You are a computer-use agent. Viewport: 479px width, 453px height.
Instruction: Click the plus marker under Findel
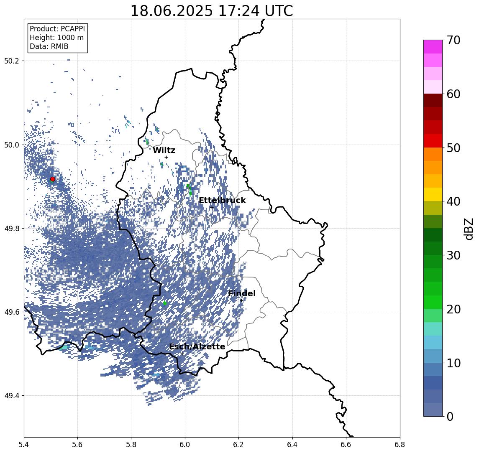tap(241, 301)
